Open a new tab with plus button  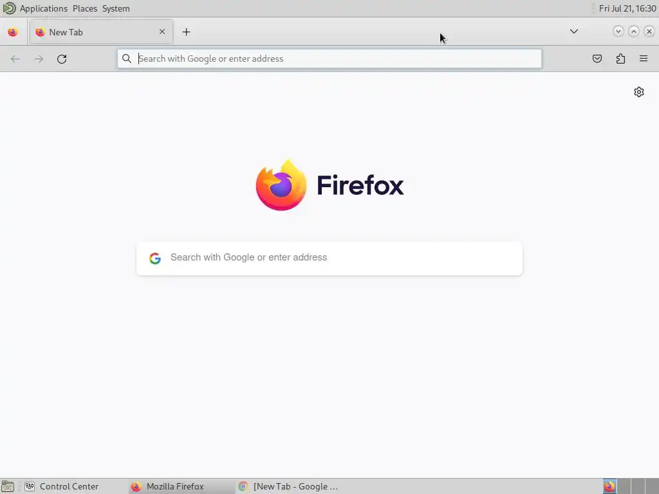[x=186, y=32]
